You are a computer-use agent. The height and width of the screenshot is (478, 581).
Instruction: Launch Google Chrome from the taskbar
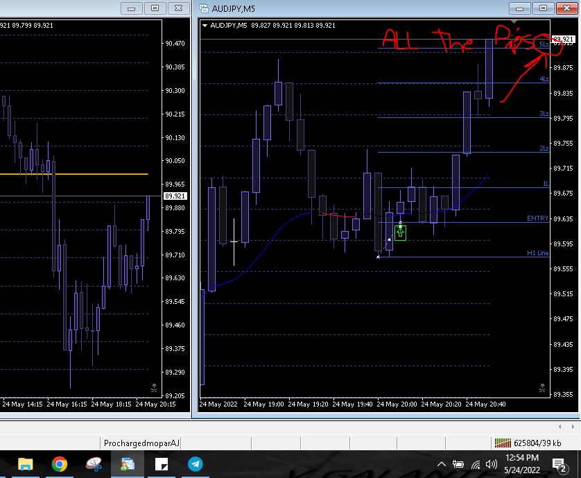click(60, 464)
